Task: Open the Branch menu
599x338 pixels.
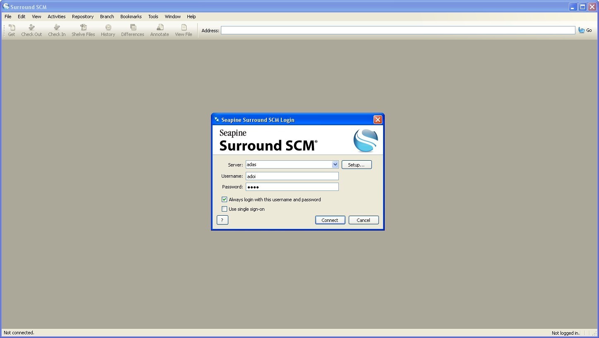Action: [x=107, y=17]
